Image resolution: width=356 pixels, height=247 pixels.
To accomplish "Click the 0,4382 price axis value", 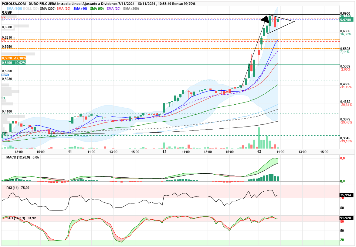I will (345, 102).
